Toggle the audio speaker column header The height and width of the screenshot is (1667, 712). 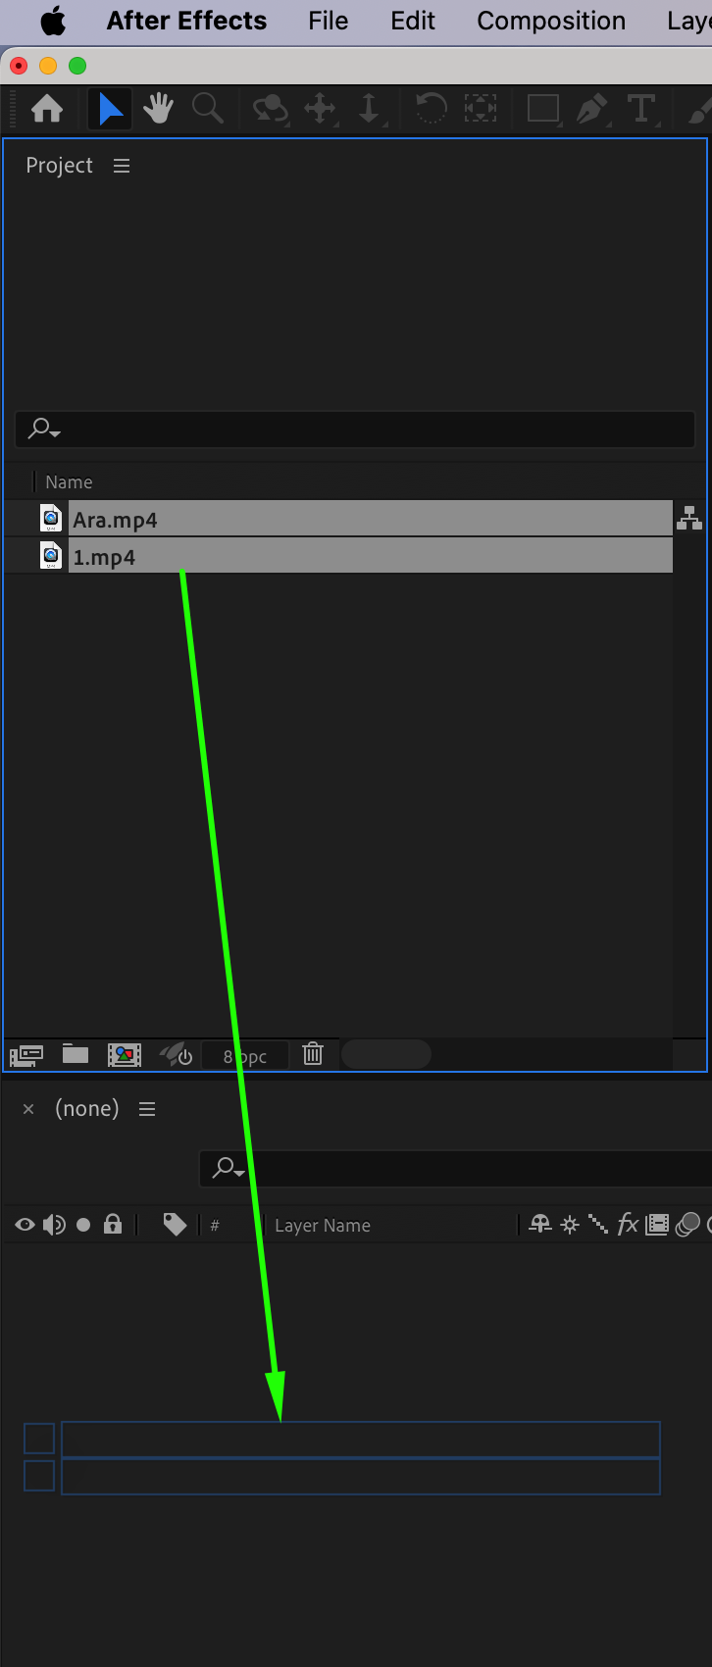[54, 1225]
